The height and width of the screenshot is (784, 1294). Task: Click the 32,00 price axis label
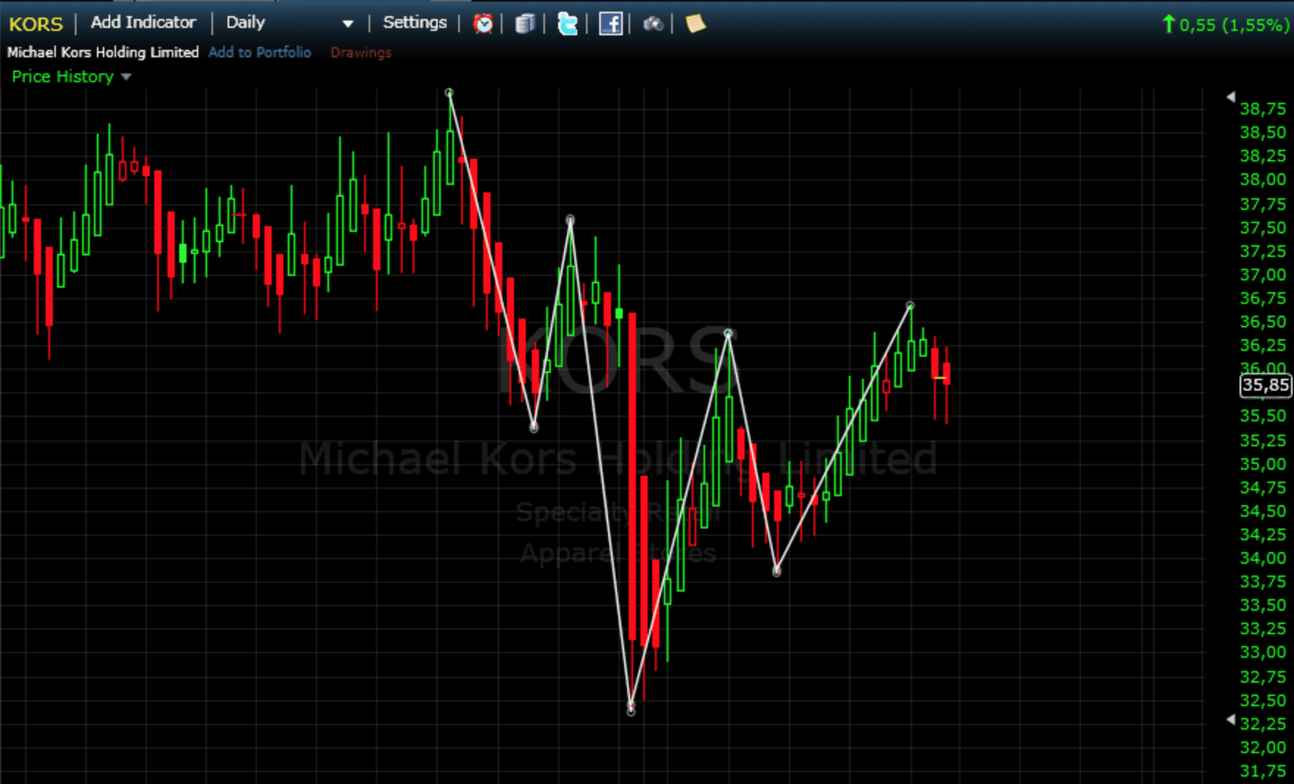click(1263, 747)
